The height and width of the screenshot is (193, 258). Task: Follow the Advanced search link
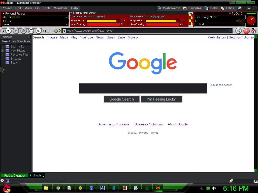click(x=221, y=85)
